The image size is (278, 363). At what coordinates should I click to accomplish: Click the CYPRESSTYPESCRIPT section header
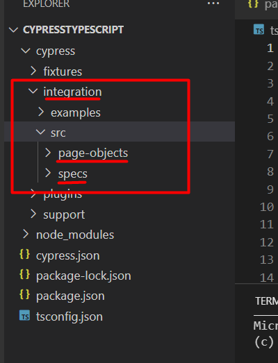pos(73,30)
